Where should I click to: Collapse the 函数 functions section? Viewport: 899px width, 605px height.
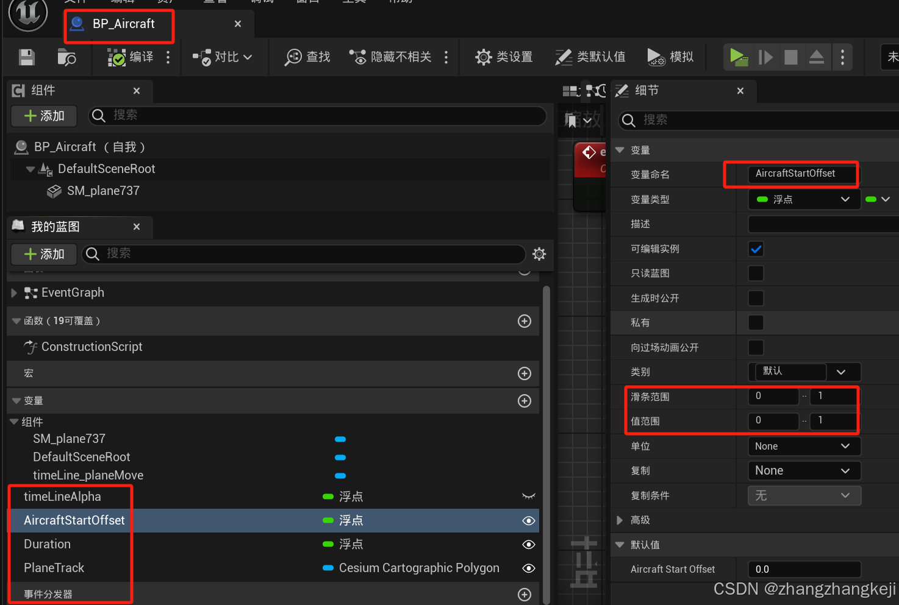coord(16,321)
